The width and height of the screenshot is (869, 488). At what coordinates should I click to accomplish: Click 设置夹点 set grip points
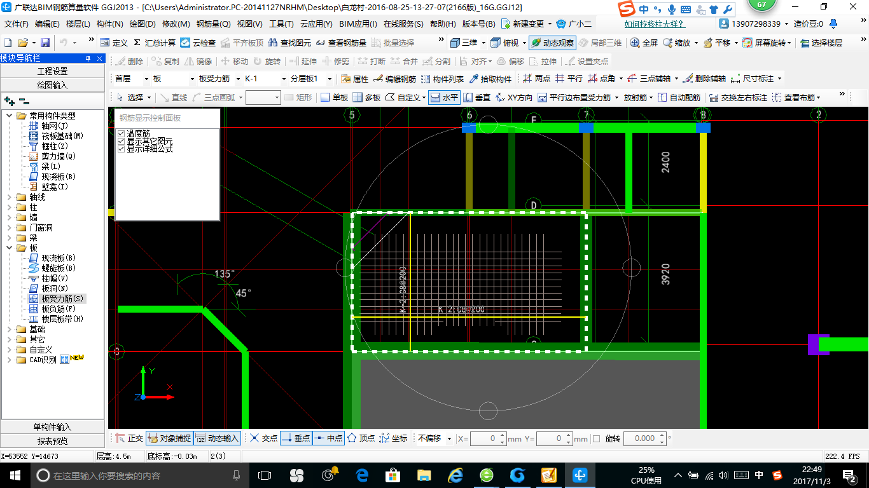(587, 61)
